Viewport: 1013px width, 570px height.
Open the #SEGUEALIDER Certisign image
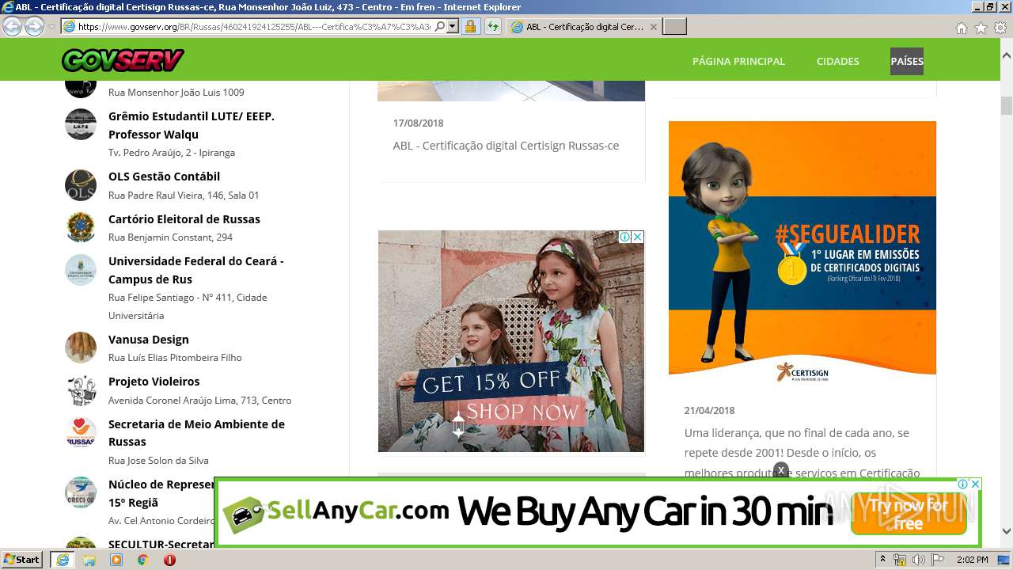click(x=802, y=253)
